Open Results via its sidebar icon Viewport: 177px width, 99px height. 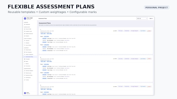(x=25, y=64)
